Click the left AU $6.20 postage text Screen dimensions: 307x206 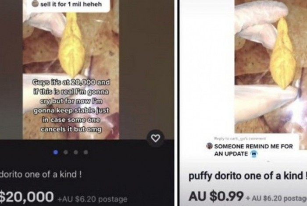click(93, 199)
